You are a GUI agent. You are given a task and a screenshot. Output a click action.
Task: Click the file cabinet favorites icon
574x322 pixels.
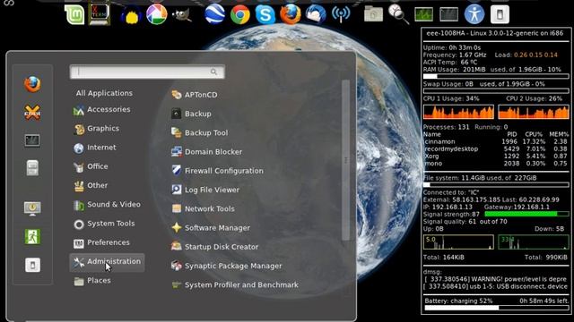32,168
